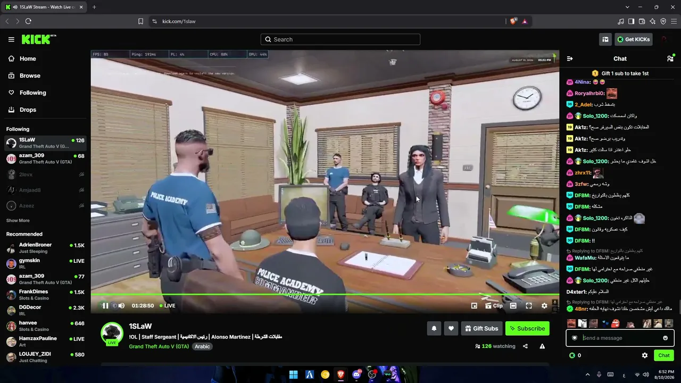The height and width of the screenshot is (383, 681).
Task: Toggle theater mode in video controls
Action: click(x=513, y=306)
